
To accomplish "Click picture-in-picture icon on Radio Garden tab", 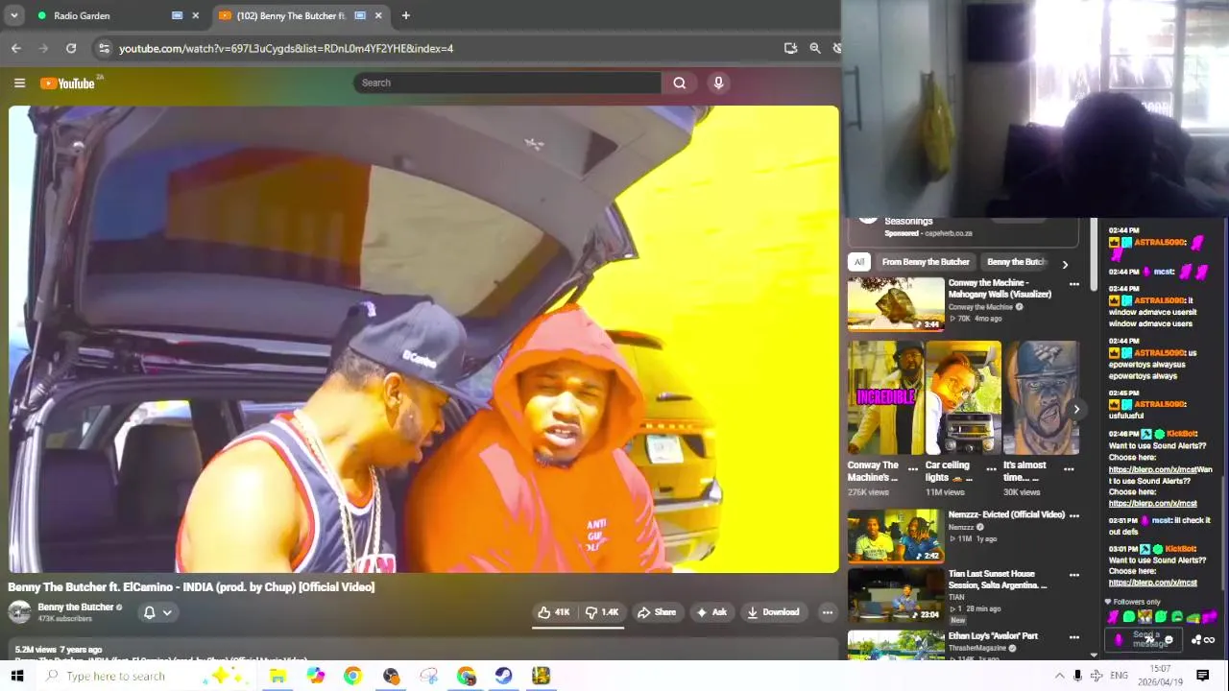I will point(177,15).
